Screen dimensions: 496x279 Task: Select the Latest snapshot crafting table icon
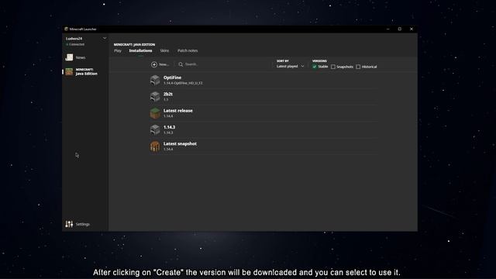(155, 146)
